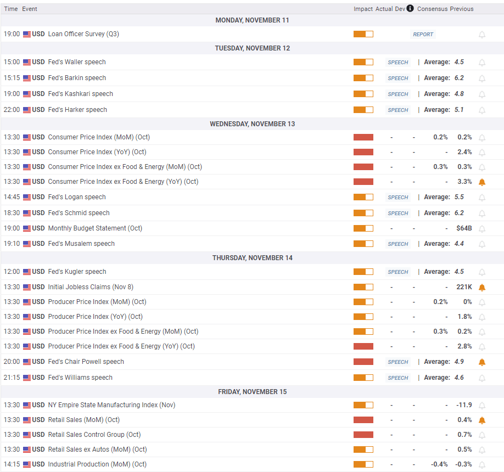The width and height of the screenshot is (504, 472).
Task: Click previous value 221K for Jobless Claims
Action: click(464, 287)
